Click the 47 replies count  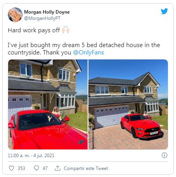(x=45, y=168)
